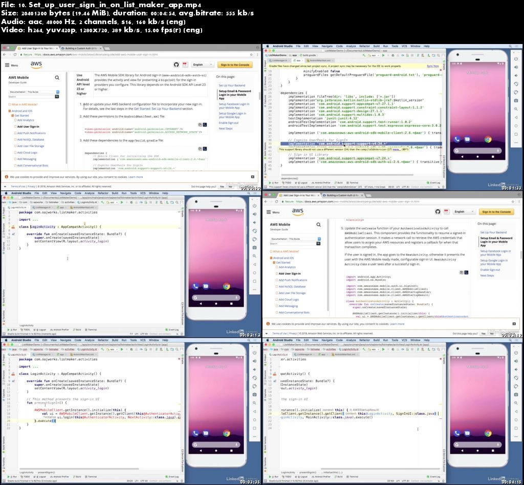This screenshot has width=524, height=485.
Task: Switch to Building a Custom Auth tab, 00:00:50 frame
Action: [x=80, y=48]
